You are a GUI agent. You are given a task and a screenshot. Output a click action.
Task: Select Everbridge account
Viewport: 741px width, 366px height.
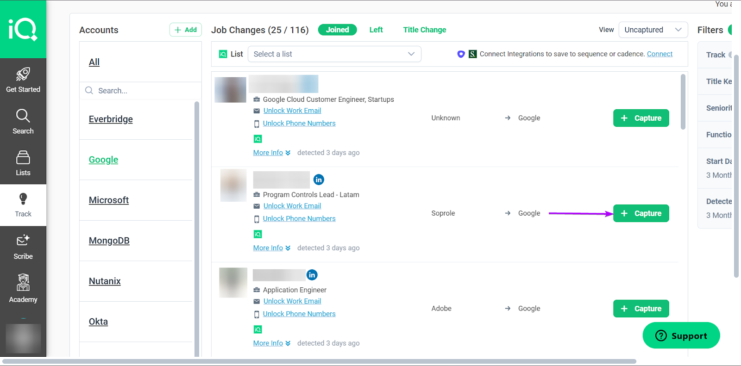[x=111, y=119]
